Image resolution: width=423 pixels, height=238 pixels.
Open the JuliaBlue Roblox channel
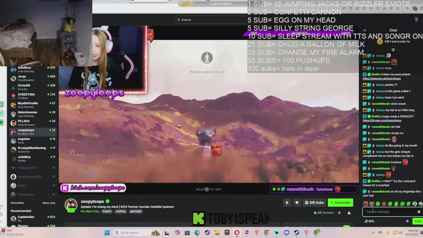click(33, 159)
